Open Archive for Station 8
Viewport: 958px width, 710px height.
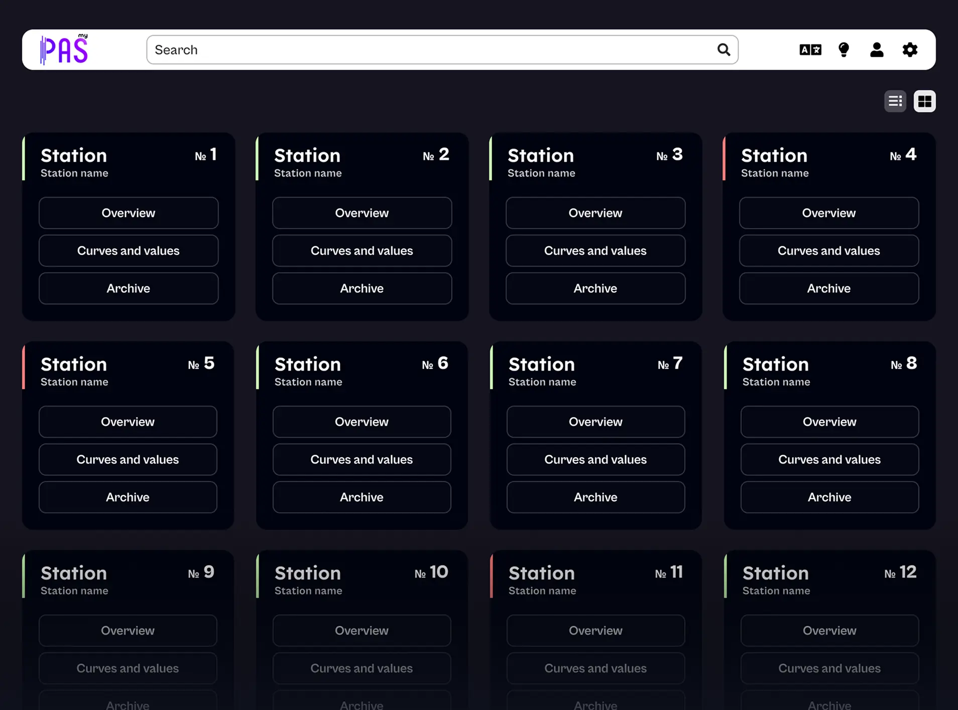click(830, 497)
